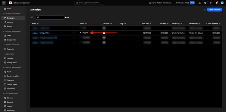Click the Create campaign button

coord(215,10)
